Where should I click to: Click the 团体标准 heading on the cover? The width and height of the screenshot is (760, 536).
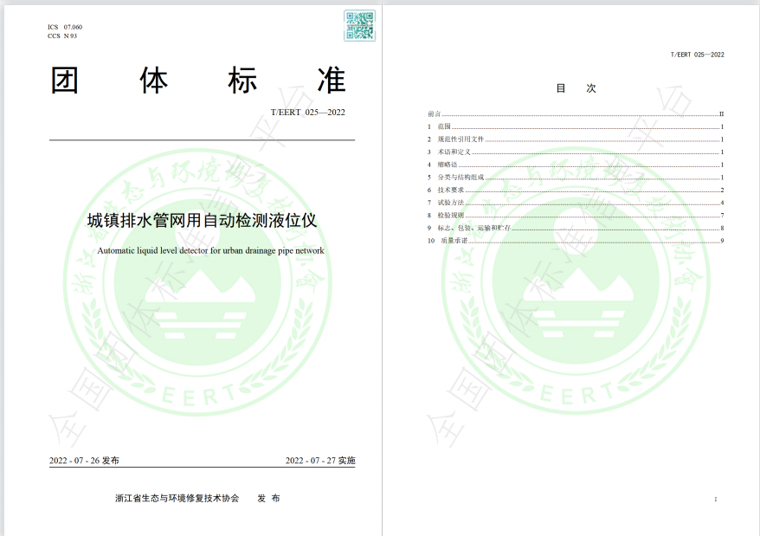pyautogui.click(x=198, y=80)
